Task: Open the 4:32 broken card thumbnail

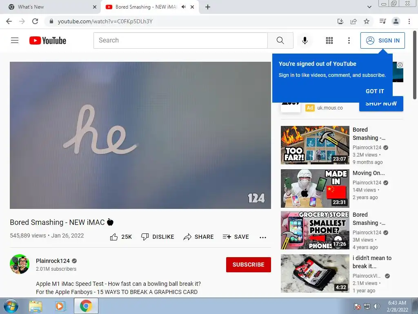Action: coord(315,274)
